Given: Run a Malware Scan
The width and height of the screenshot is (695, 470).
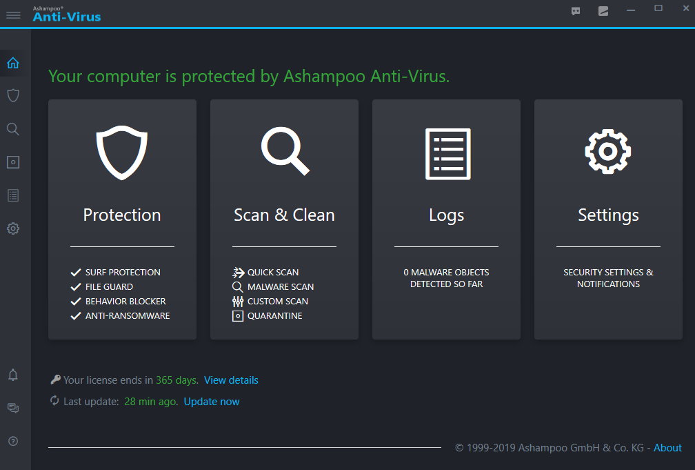Looking at the screenshot, I should (279, 286).
